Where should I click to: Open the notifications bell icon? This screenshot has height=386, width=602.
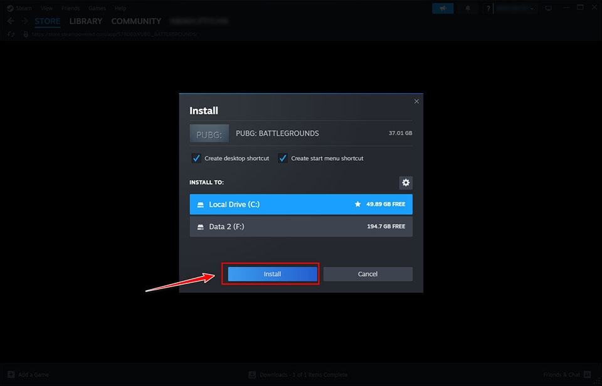(x=468, y=8)
